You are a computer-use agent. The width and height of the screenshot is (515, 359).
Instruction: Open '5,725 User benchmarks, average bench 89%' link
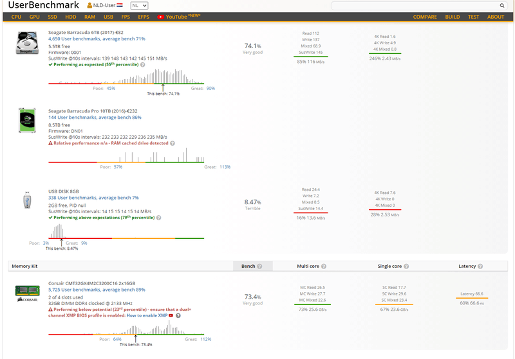click(x=97, y=290)
